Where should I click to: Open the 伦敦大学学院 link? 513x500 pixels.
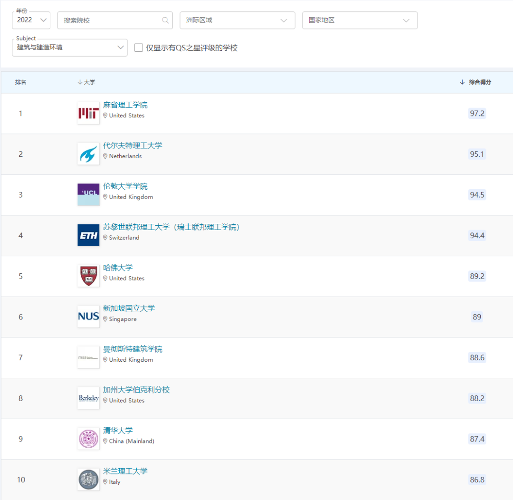click(125, 186)
